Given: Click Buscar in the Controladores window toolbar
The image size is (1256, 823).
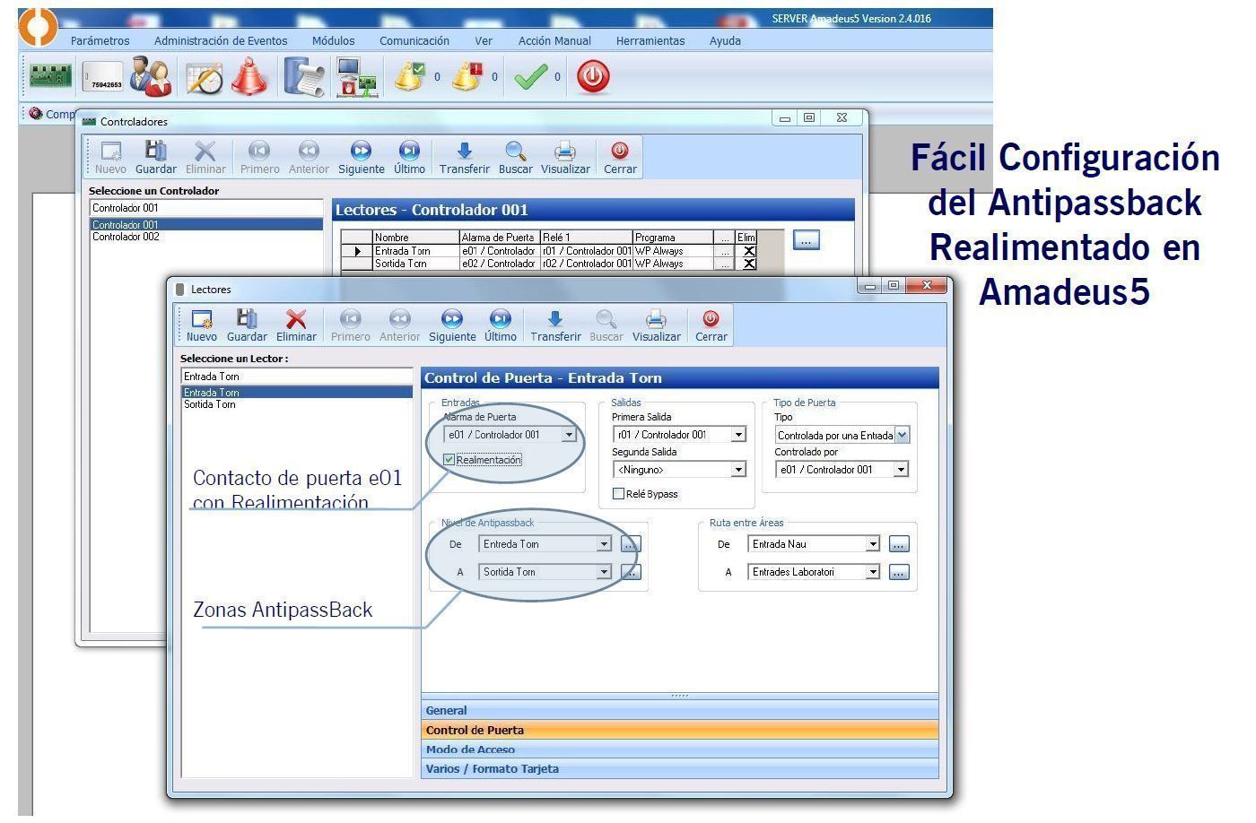Looking at the screenshot, I should [x=516, y=159].
